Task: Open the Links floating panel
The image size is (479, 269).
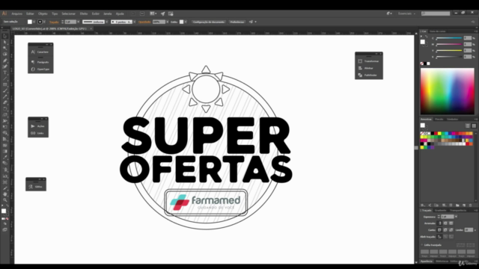Action: (38, 133)
